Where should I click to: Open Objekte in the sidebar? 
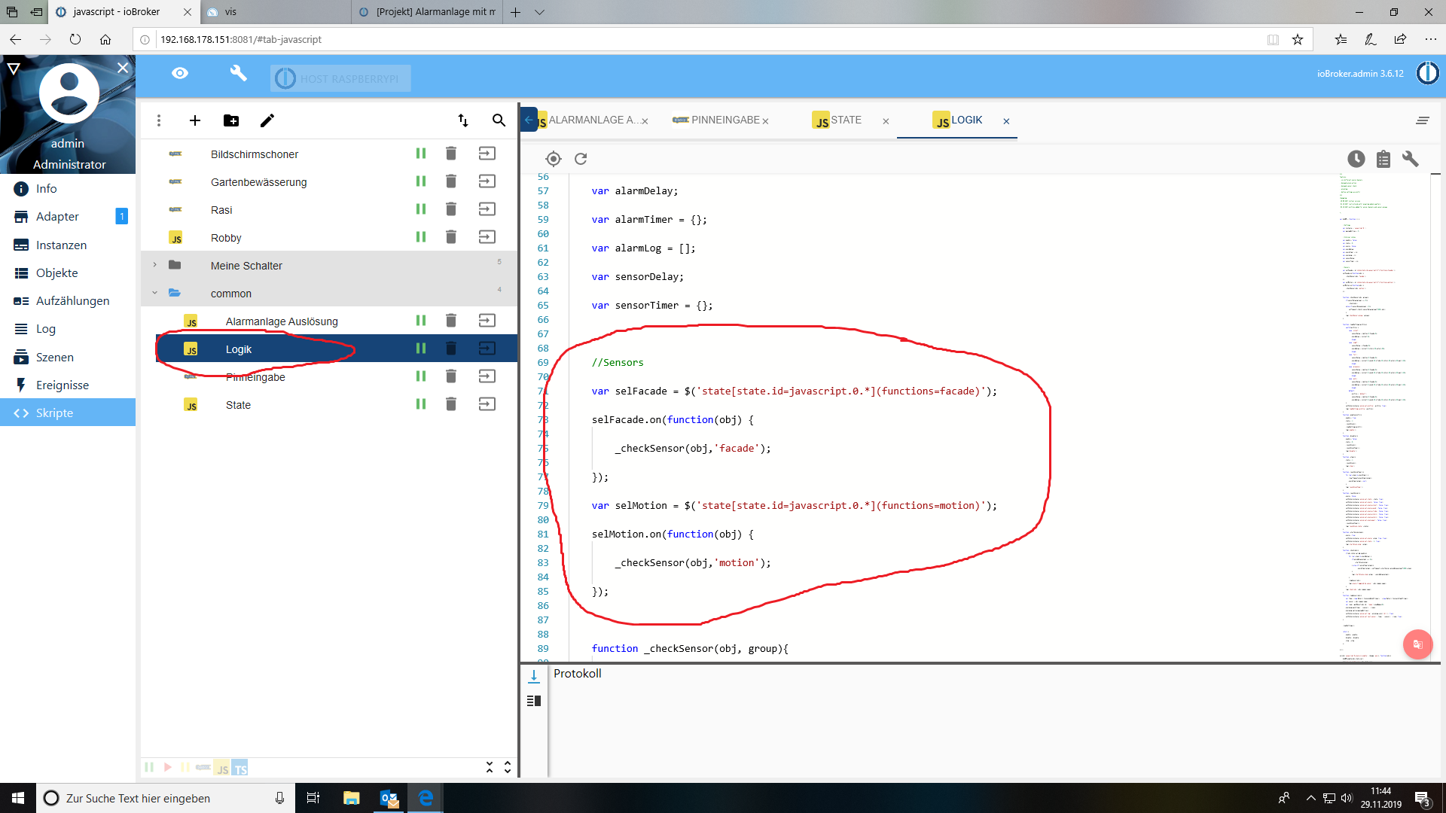pyautogui.click(x=57, y=273)
